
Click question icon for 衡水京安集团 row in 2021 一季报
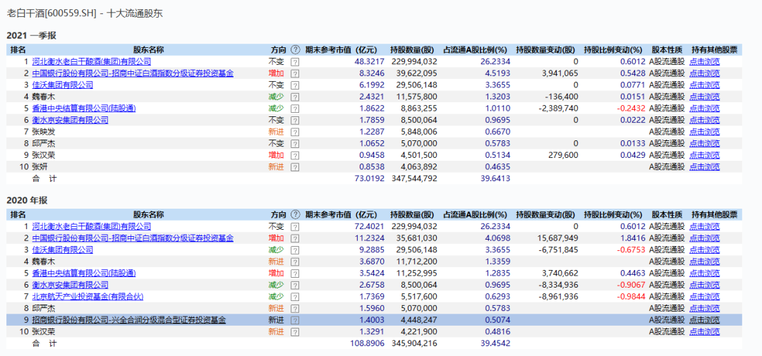coord(295,120)
